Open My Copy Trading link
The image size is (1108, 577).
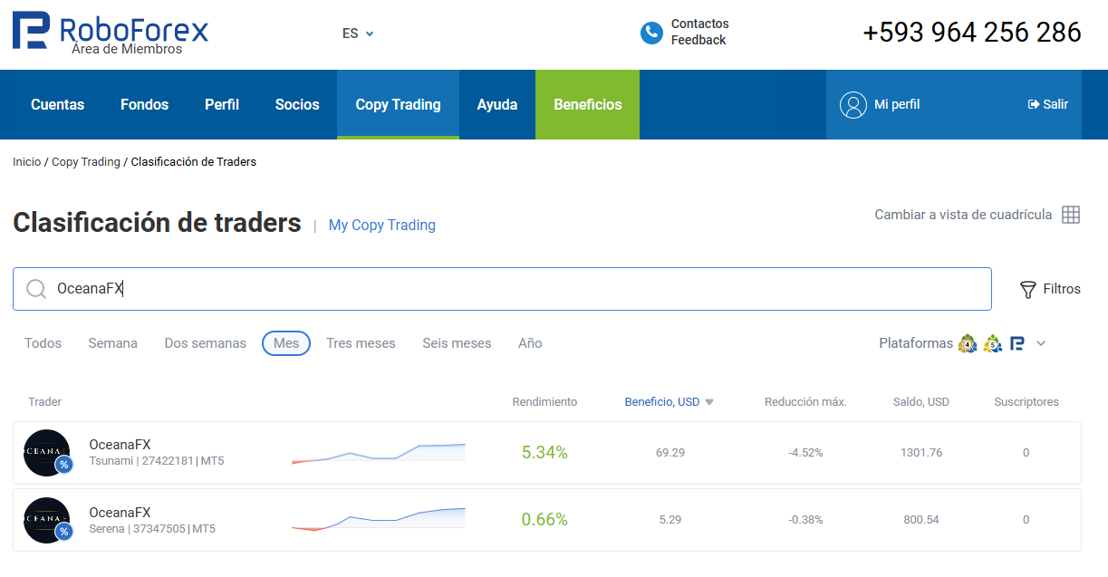click(382, 226)
